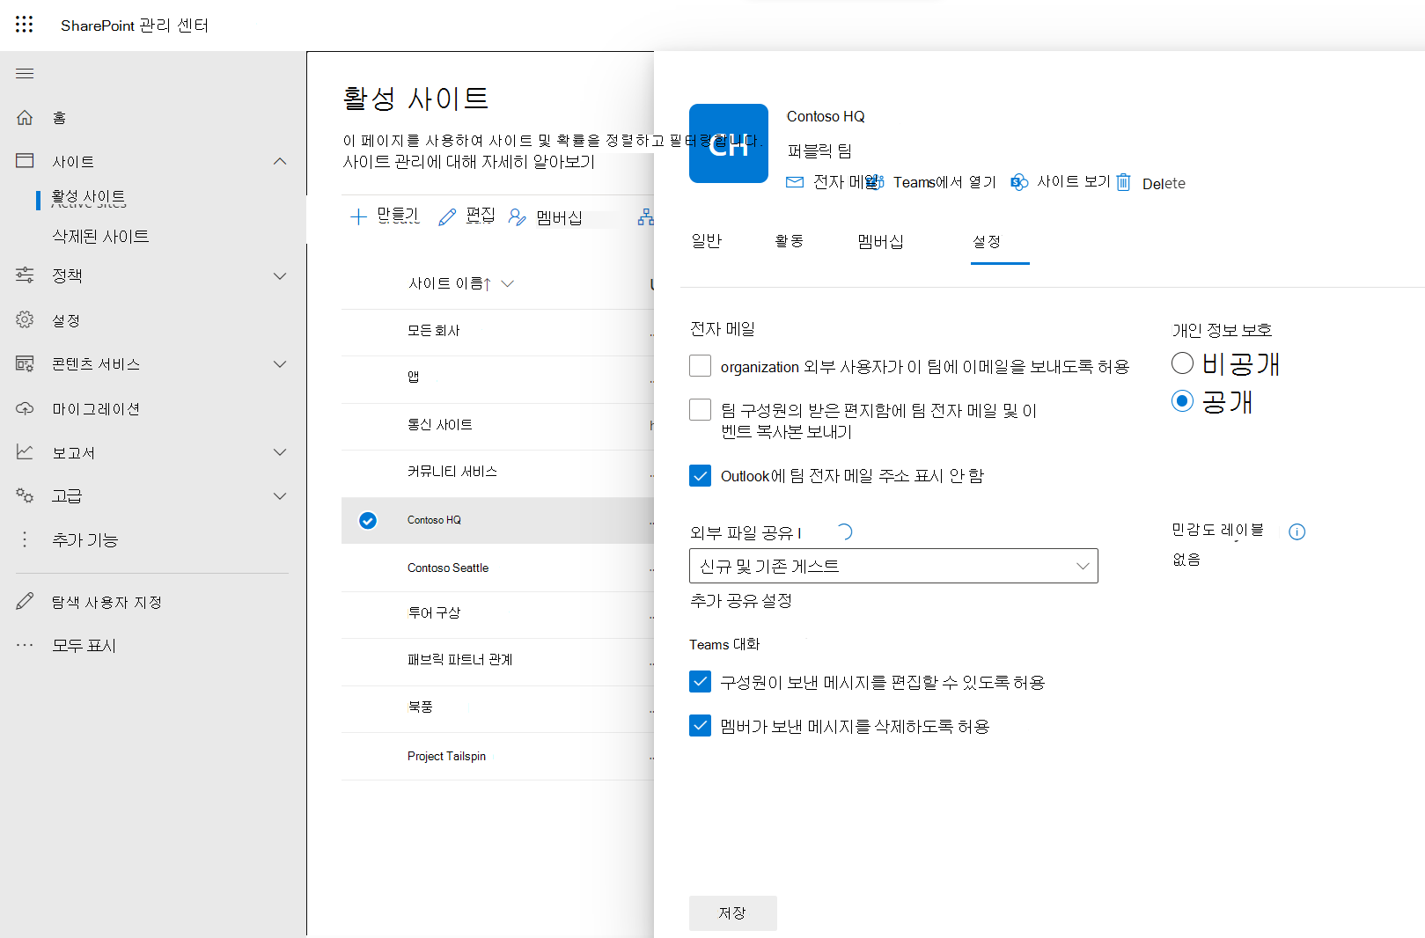Click the Content services (콘텐츠 서비스) icon

pyautogui.click(x=25, y=363)
